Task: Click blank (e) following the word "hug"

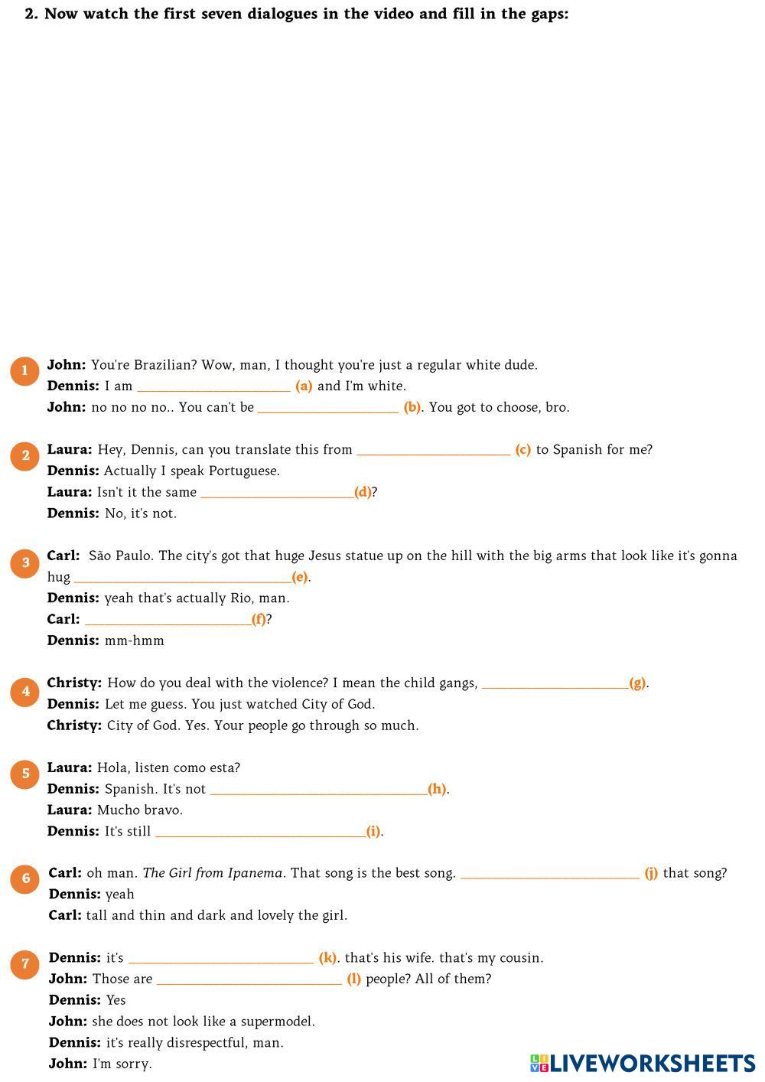Action: coord(182,576)
